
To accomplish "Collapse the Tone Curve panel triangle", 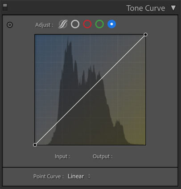I will click(x=173, y=8).
